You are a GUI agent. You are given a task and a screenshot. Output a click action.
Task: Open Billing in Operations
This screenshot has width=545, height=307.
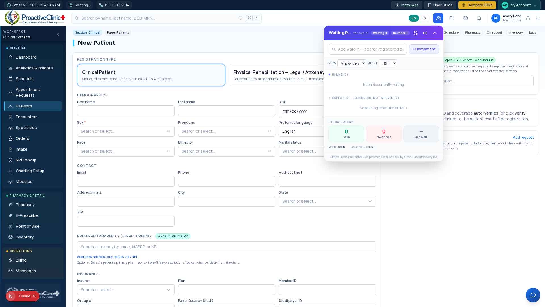tap(33, 260)
